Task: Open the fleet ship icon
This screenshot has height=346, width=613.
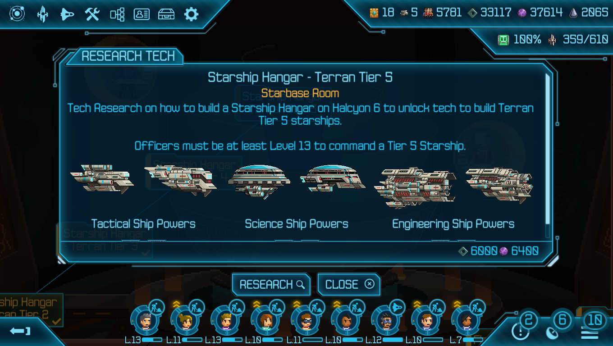Action: pos(67,15)
